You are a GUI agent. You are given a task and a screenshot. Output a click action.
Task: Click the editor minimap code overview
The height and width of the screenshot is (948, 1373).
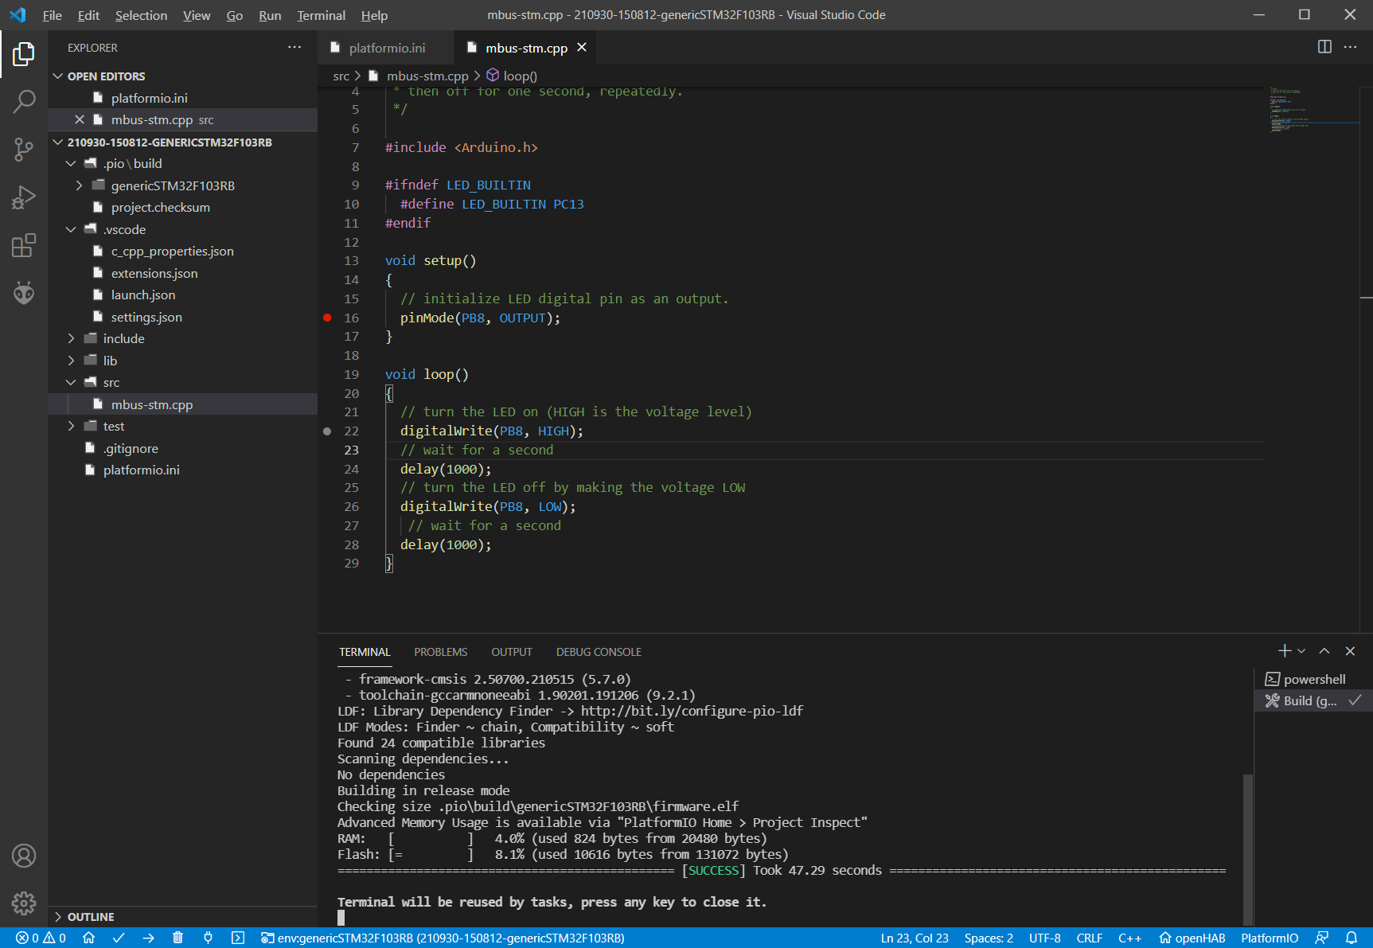pos(1313,110)
